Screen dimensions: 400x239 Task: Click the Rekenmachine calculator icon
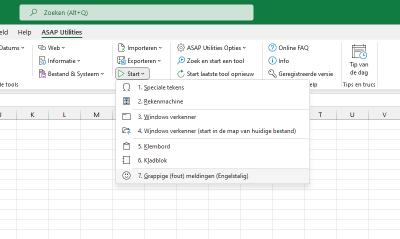tap(126, 101)
